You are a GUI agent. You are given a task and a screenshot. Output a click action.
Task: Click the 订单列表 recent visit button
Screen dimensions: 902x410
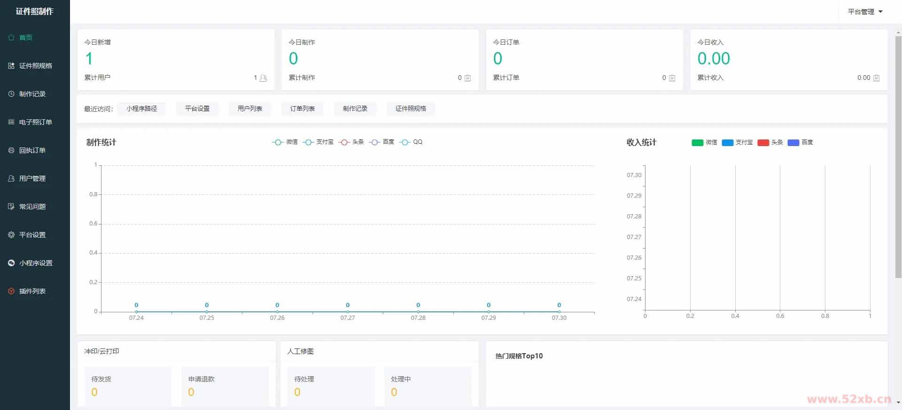302,108
